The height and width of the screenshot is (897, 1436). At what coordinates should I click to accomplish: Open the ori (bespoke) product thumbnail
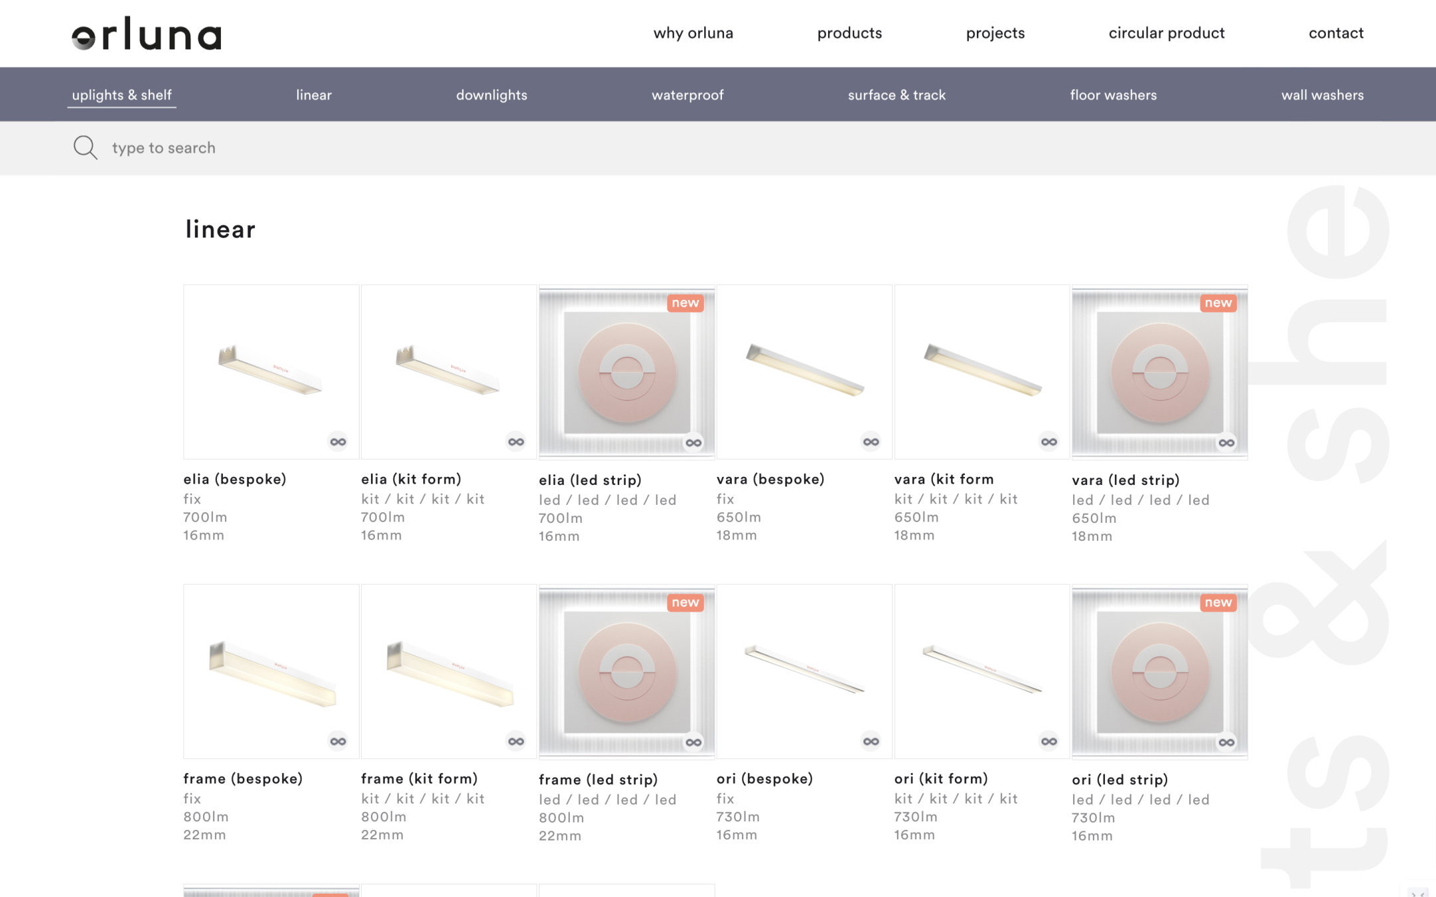(804, 671)
